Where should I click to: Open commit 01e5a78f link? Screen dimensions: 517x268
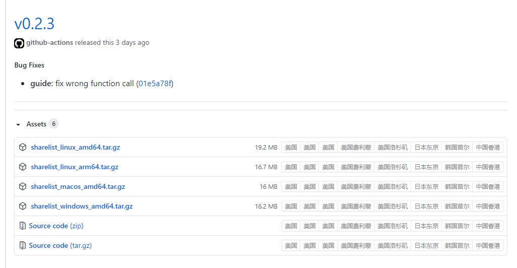pos(155,84)
